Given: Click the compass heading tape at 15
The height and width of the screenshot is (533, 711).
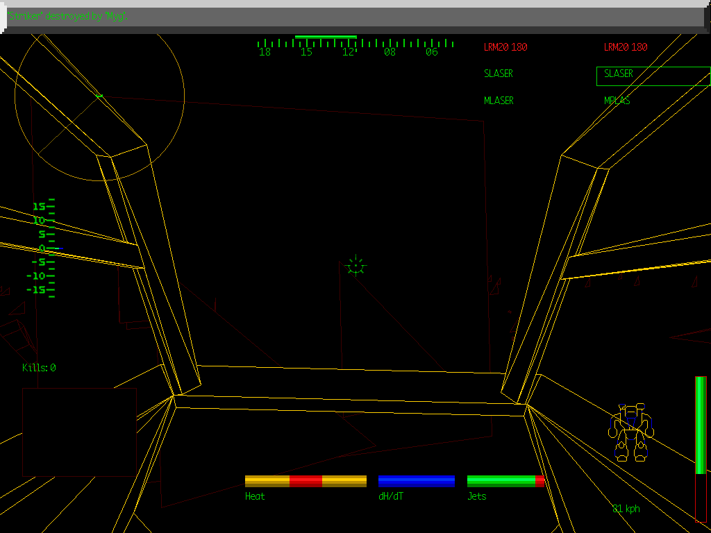Looking at the screenshot, I should coord(306,51).
